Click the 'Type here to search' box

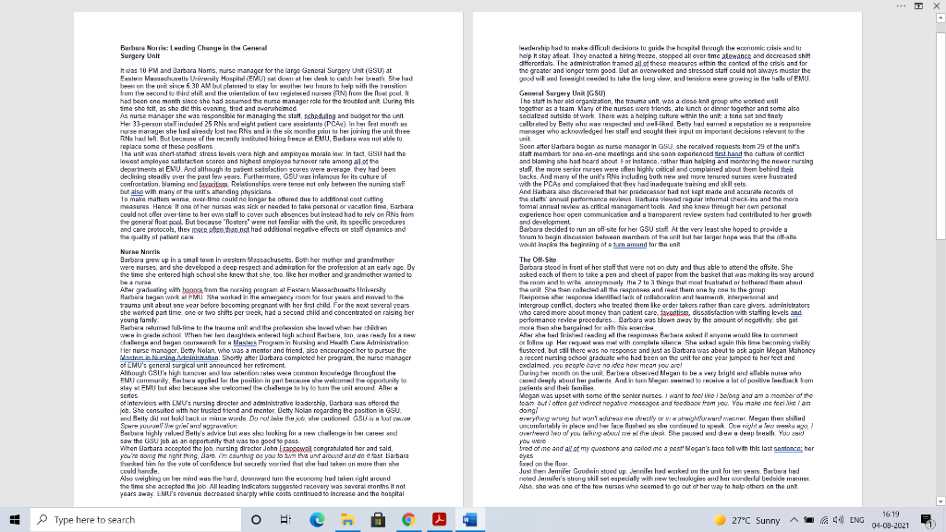(x=136, y=519)
